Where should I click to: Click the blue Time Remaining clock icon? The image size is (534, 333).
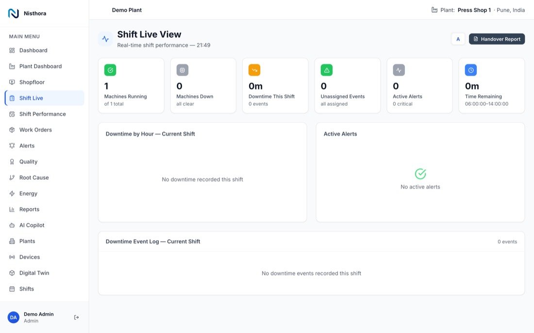point(471,70)
